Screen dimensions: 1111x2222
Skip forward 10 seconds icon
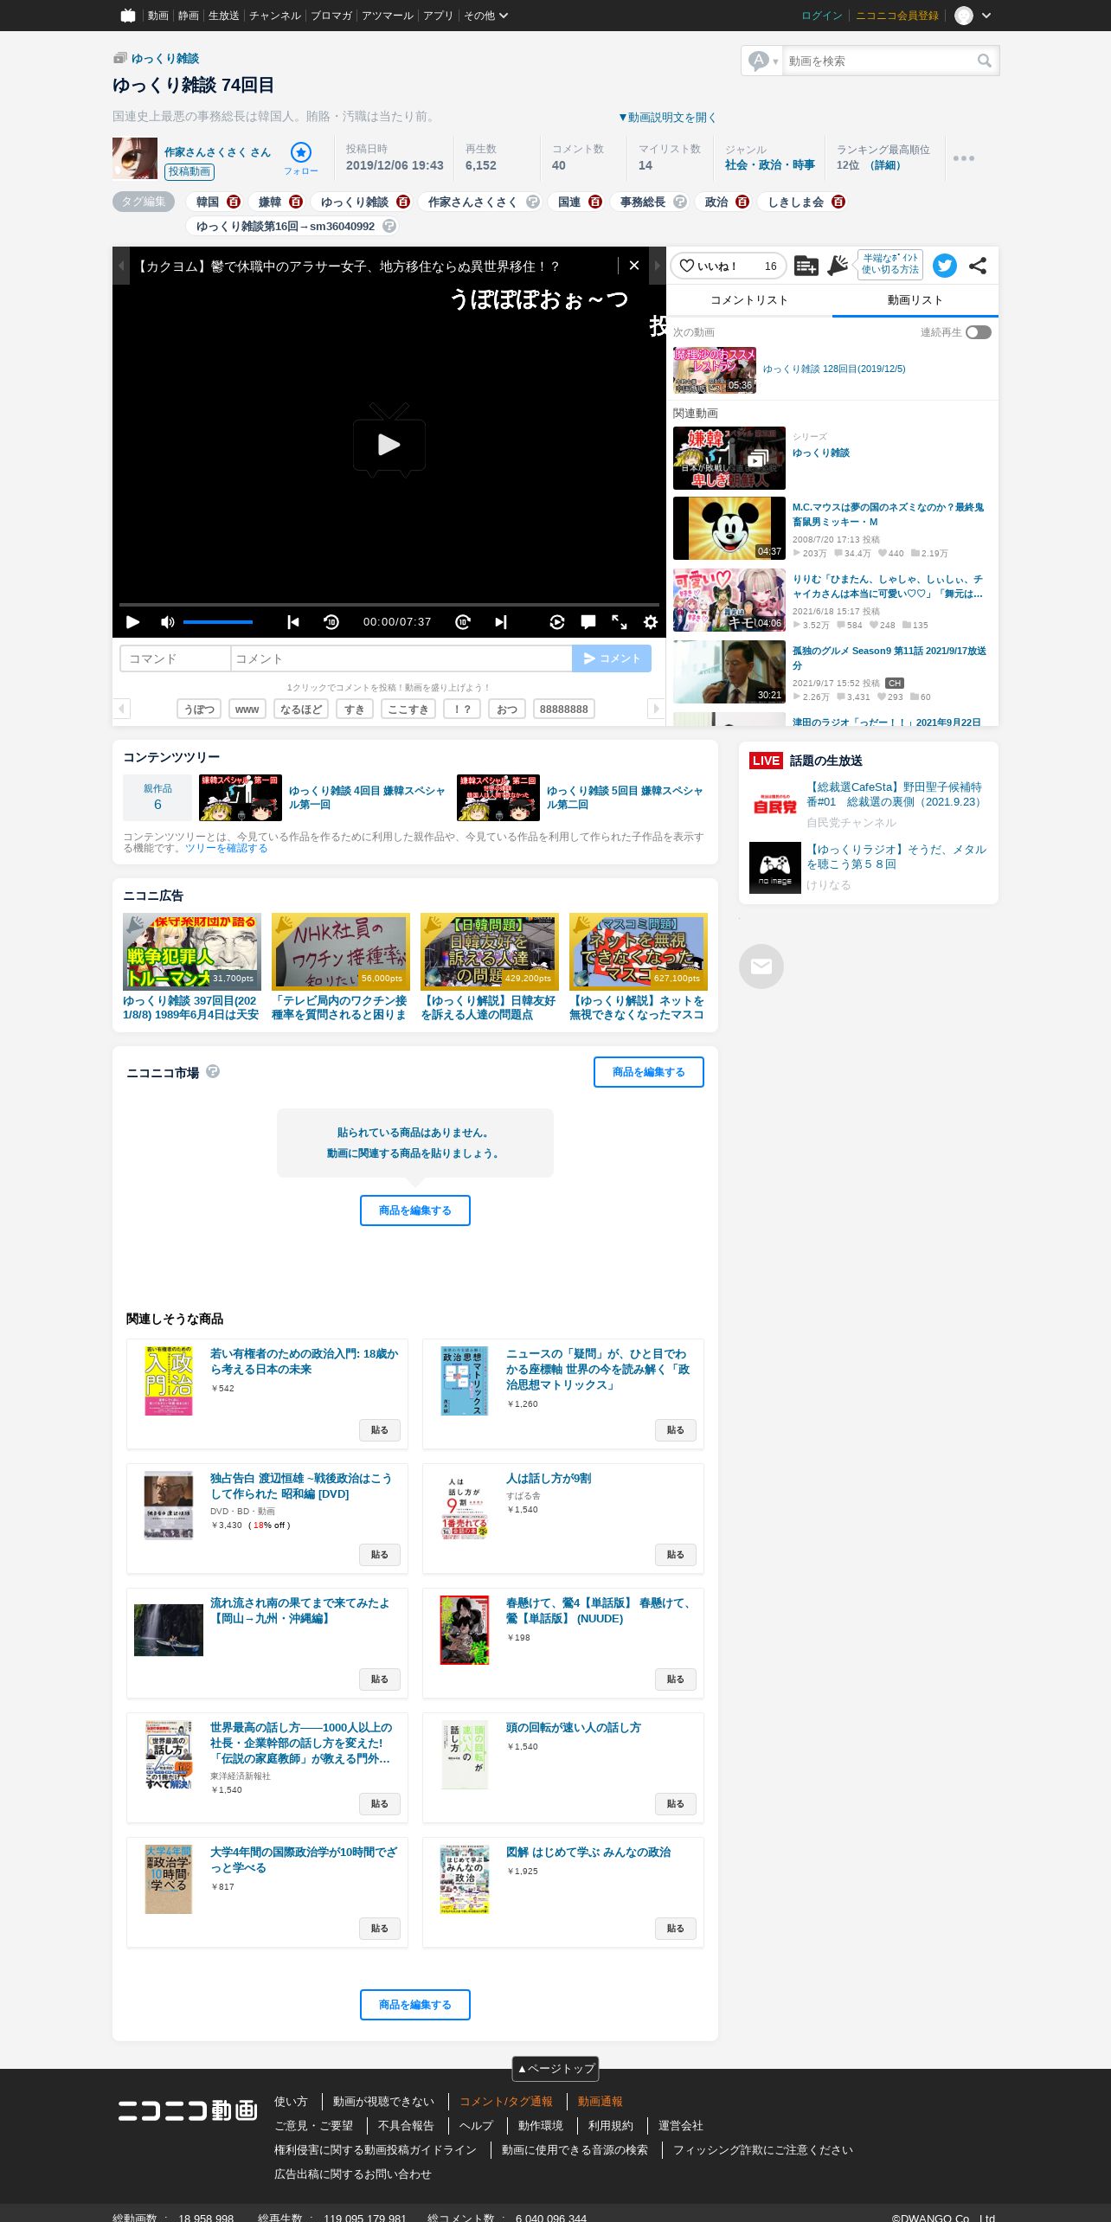pos(463,621)
